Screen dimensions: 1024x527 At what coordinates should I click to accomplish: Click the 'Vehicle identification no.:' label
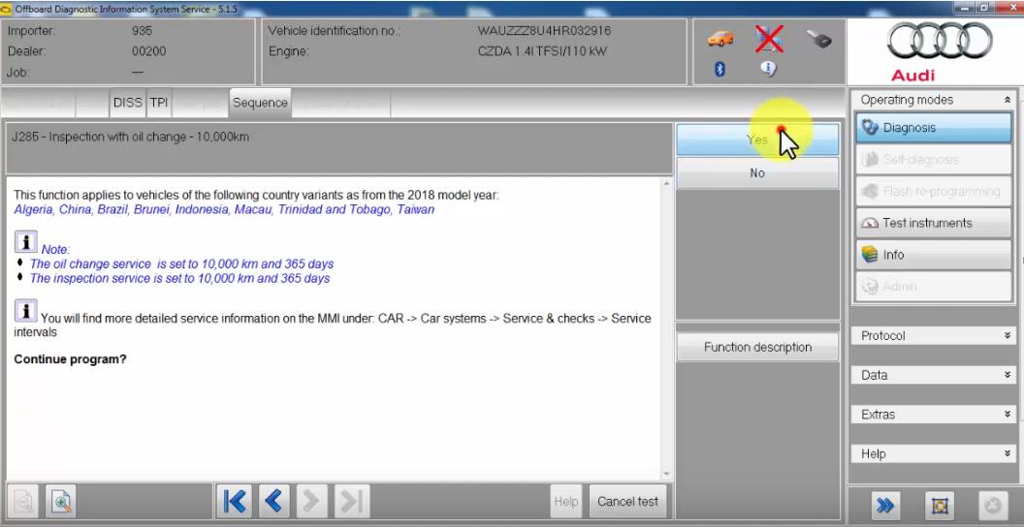pos(335,31)
